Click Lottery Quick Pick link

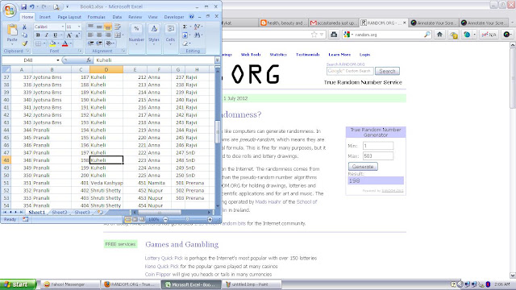(x=164, y=259)
